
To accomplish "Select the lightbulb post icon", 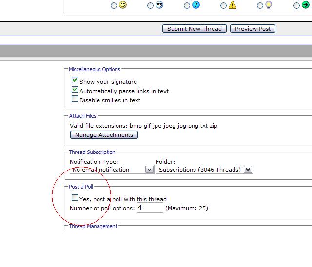I will (x=269, y=5).
